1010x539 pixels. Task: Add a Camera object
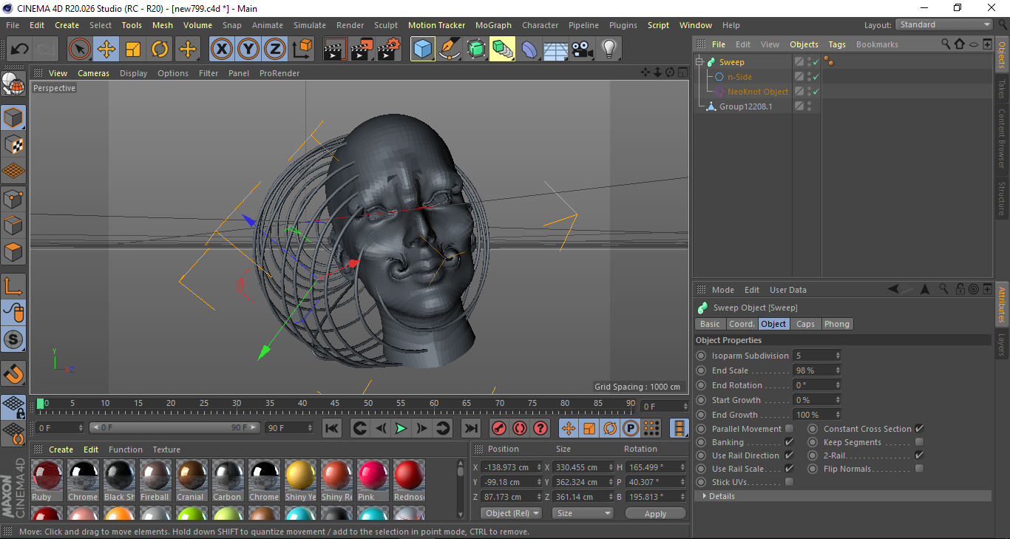583,50
